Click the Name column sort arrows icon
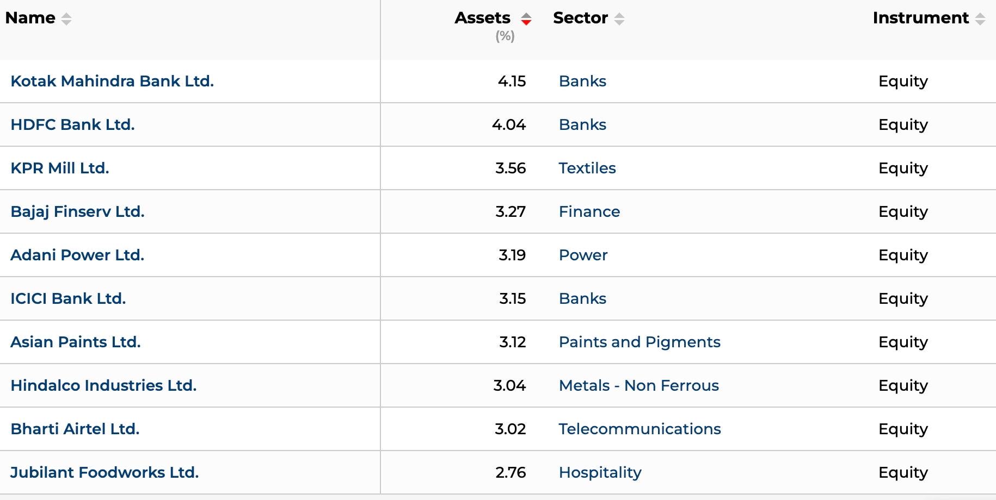Viewport: 996px width, 500px height. (66, 19)
